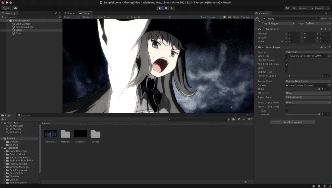The width and height of the screenshot is (332, 188).
Task: Disable Skip On Drop checkbox
Action: point(287,72)
